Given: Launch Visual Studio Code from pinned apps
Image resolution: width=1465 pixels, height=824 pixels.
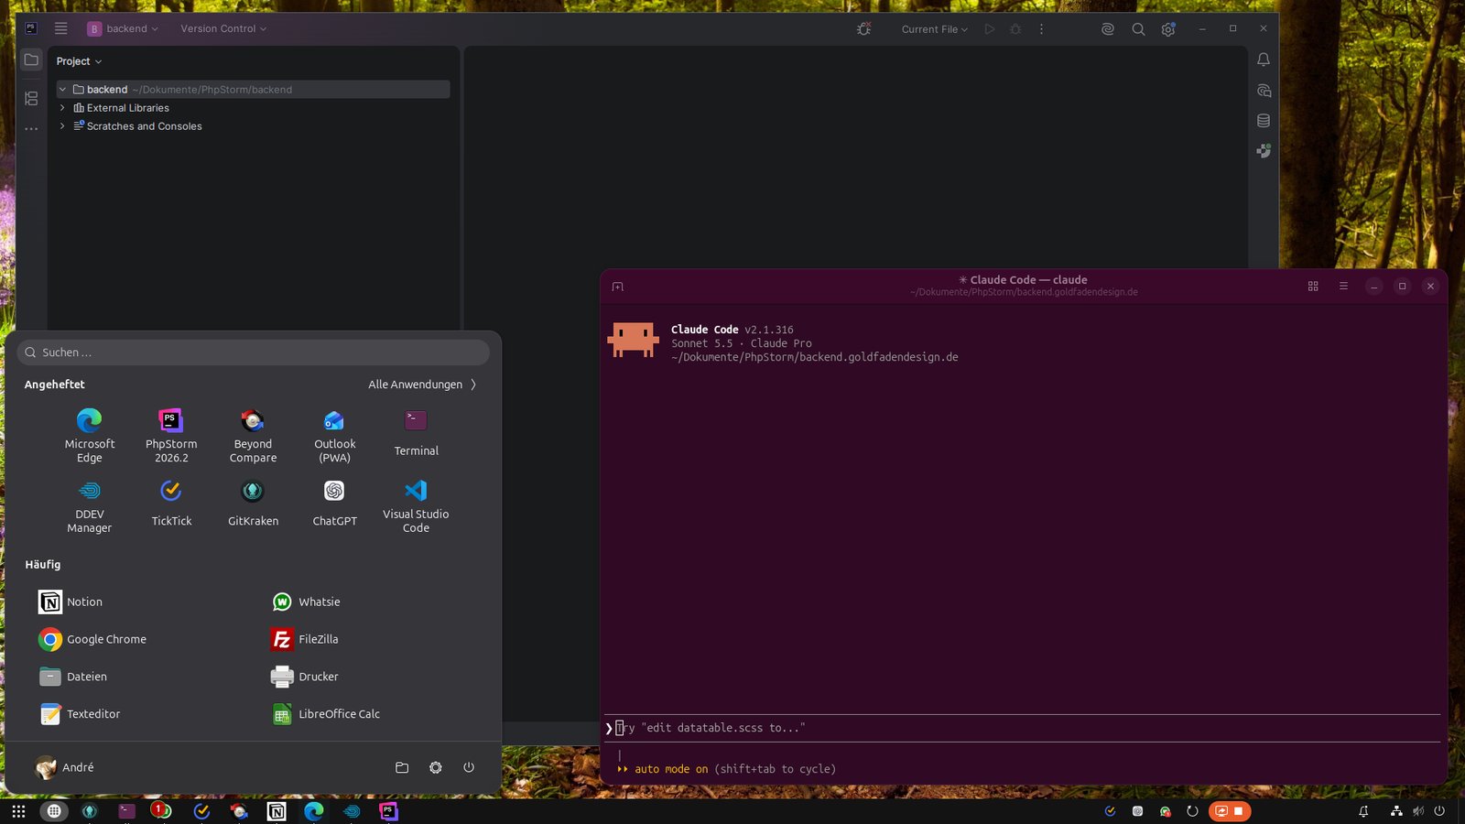Looking at the screenshot, I should click(416, 506).
